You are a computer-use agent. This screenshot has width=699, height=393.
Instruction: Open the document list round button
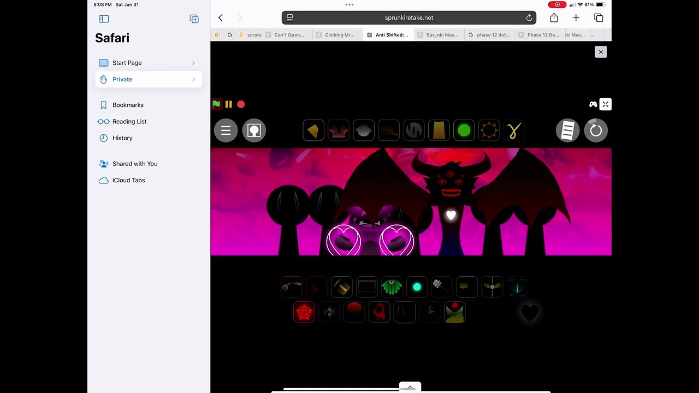[568, 130]
